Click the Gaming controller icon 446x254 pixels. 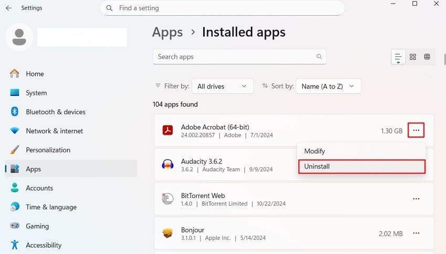click(15, 226)
